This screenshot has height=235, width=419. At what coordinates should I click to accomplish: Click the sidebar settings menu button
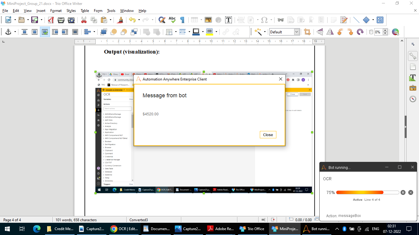pyautogui.click(x=413, y=44)
